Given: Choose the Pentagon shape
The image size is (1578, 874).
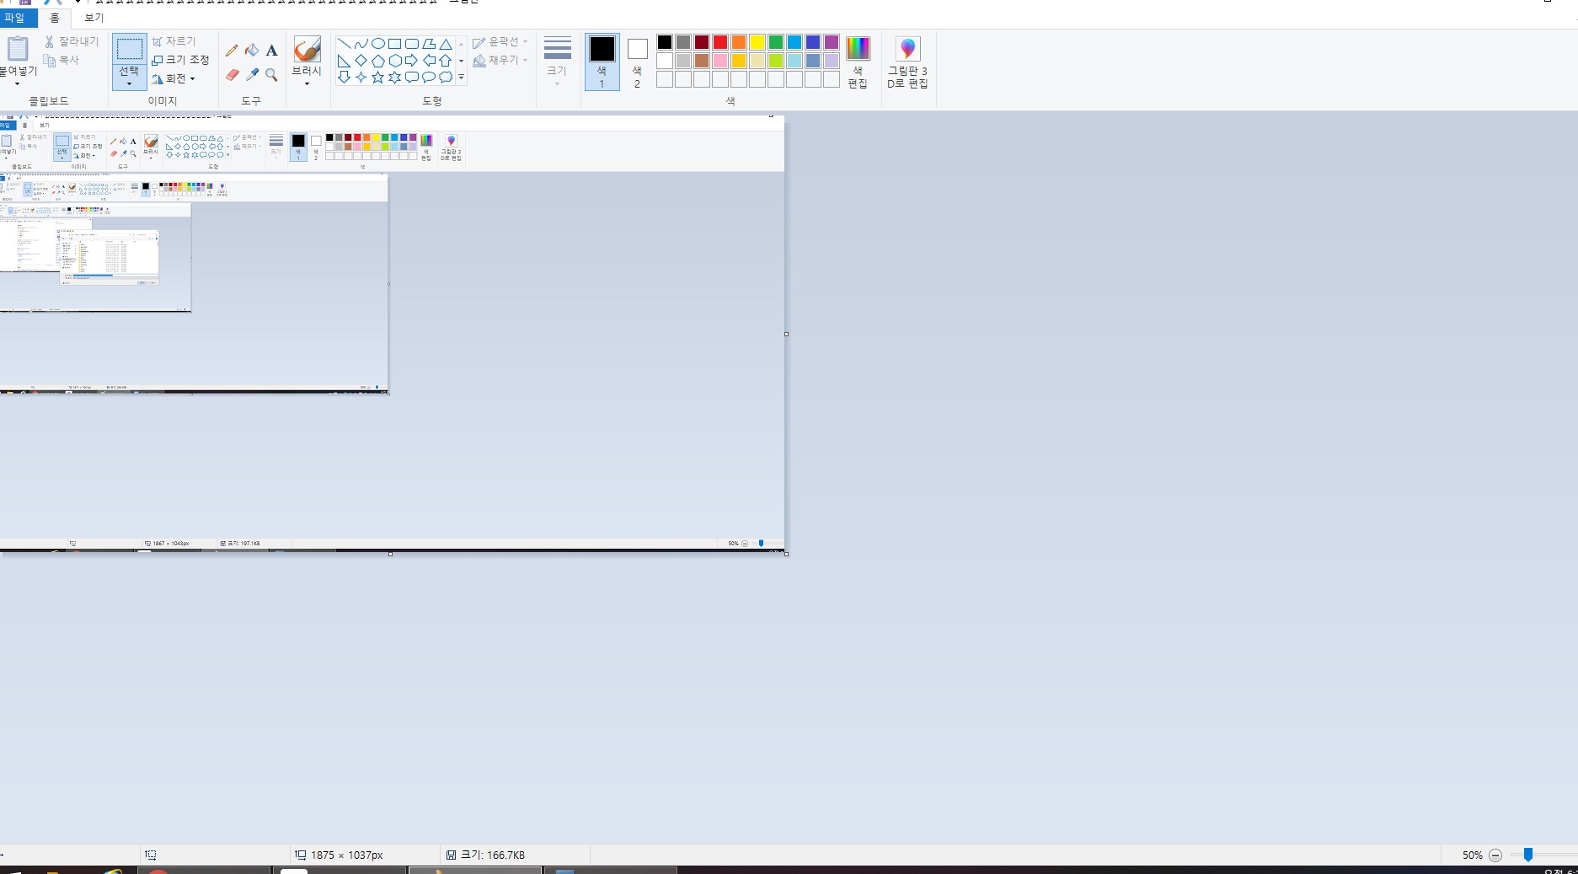Looking at the screenshot, I should tap(377, 61).
